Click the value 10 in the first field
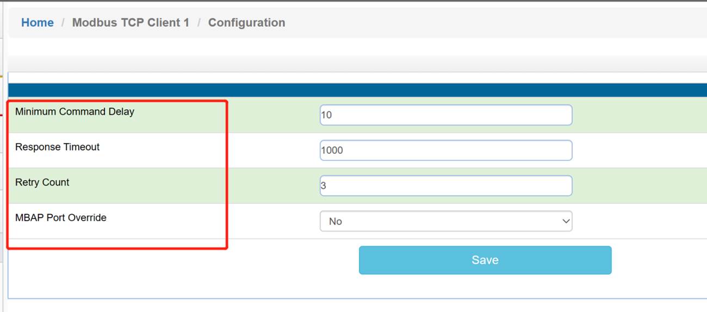Screen dimensions: 707x312 [x=326, y=115]
